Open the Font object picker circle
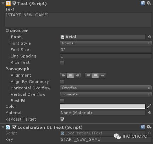The height and width of the screenshot is (144, 153). 149,37
